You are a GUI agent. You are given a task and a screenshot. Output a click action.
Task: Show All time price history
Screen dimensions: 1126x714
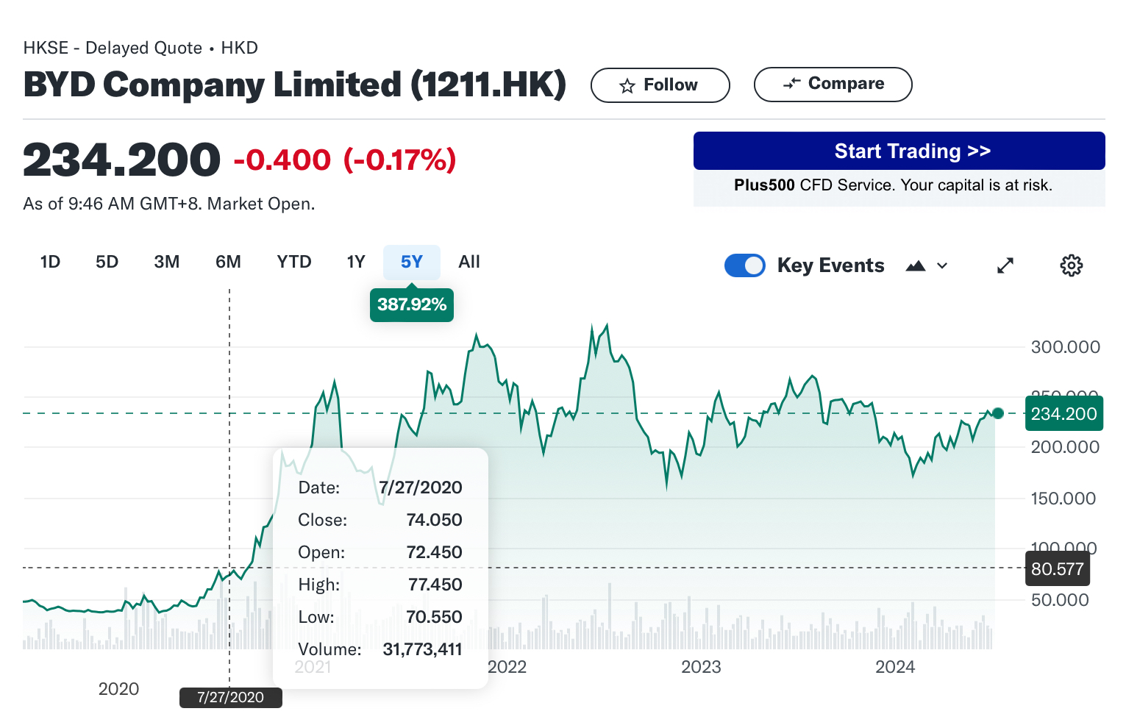pyautogui.click(x=468, y=262)
